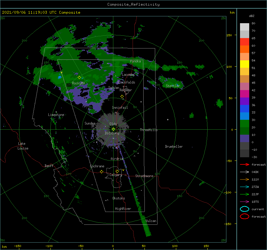Click the green 22JP arrow icon
Viewport: 267px width, 250px height.
pos(244,194)
